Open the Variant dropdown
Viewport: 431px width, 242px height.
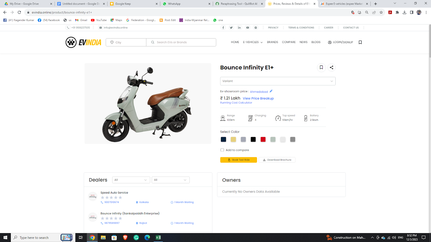(278, 81)
